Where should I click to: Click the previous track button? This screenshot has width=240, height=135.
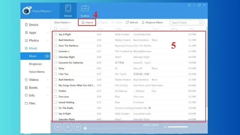[x=58, y=127]
